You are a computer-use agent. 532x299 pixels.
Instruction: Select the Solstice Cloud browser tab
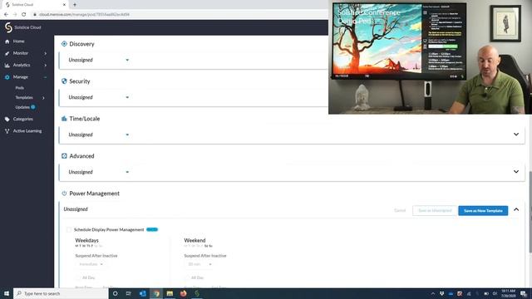35,5
